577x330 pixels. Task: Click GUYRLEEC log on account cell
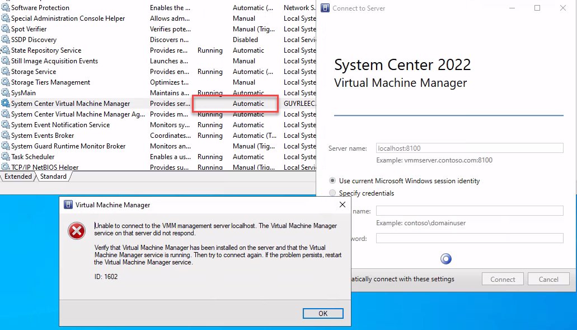pos(299,104)
